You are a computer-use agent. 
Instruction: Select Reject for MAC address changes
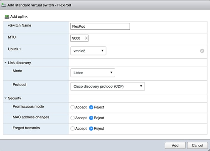click(x=91, y=118)
